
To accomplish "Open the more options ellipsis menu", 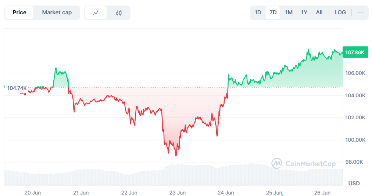I will 361,12.
